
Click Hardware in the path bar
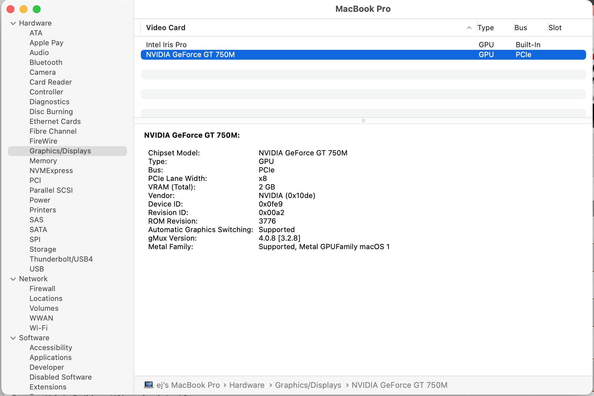247,385
